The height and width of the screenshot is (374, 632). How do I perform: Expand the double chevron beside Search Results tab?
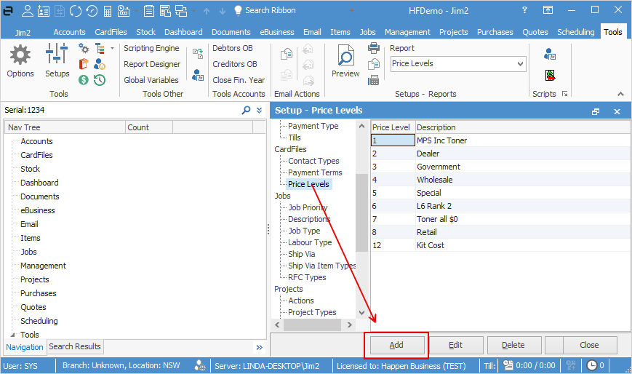tap(259, 347)
